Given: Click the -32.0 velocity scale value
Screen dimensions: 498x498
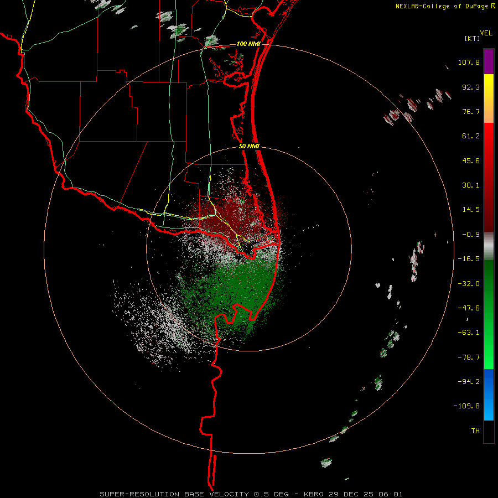Looking at the screenshot, I should [469, 284].
